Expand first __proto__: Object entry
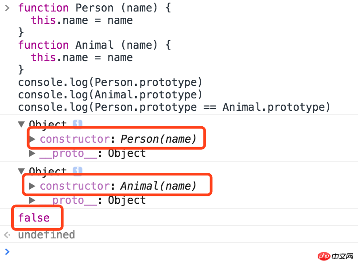Viewport: 358px width, 265px height. pyautogui.click(x=32, y=153)
